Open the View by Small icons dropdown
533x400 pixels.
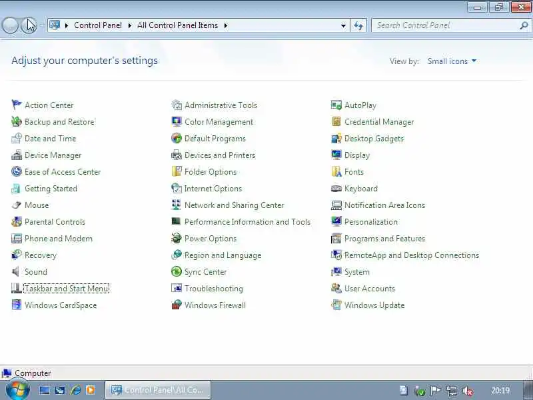coord(452,61)
